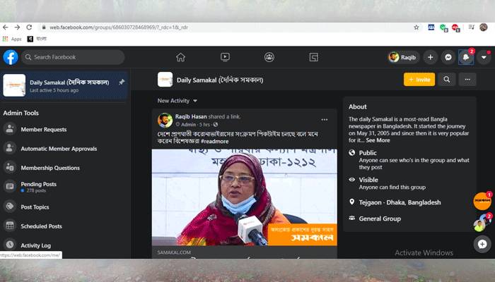Click the new message plus icon
Image resolution: width=495 pixels, height=282 pixels.
pos(482,244)
